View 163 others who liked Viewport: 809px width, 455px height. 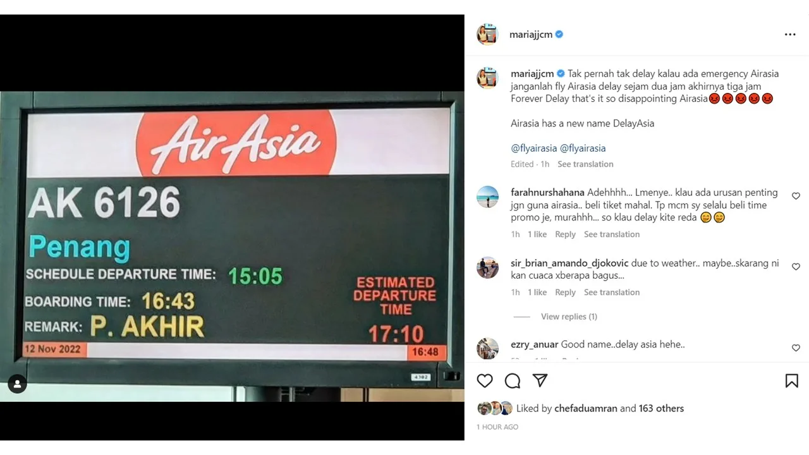(661, 409)
